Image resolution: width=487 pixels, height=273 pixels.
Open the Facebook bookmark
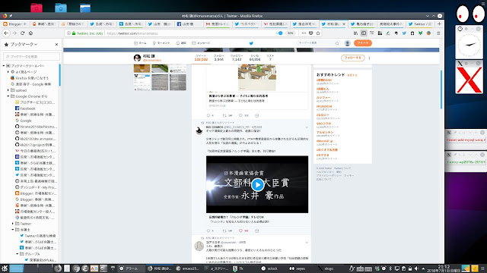tap(25, 108)
